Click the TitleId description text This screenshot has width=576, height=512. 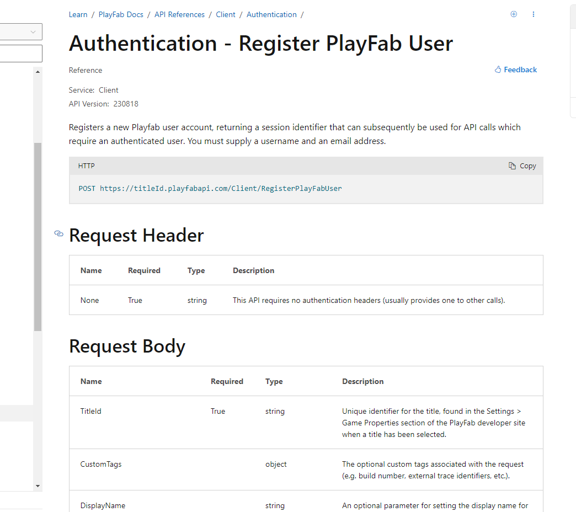pos(434,423)
